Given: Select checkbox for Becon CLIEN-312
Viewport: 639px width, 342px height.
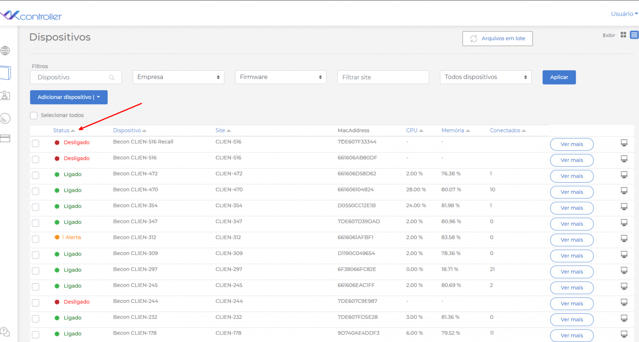Looking at the screenshot, I should 35,239.
